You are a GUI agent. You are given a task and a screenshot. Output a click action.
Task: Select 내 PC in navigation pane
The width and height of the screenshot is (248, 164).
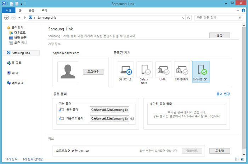(13, 73)
